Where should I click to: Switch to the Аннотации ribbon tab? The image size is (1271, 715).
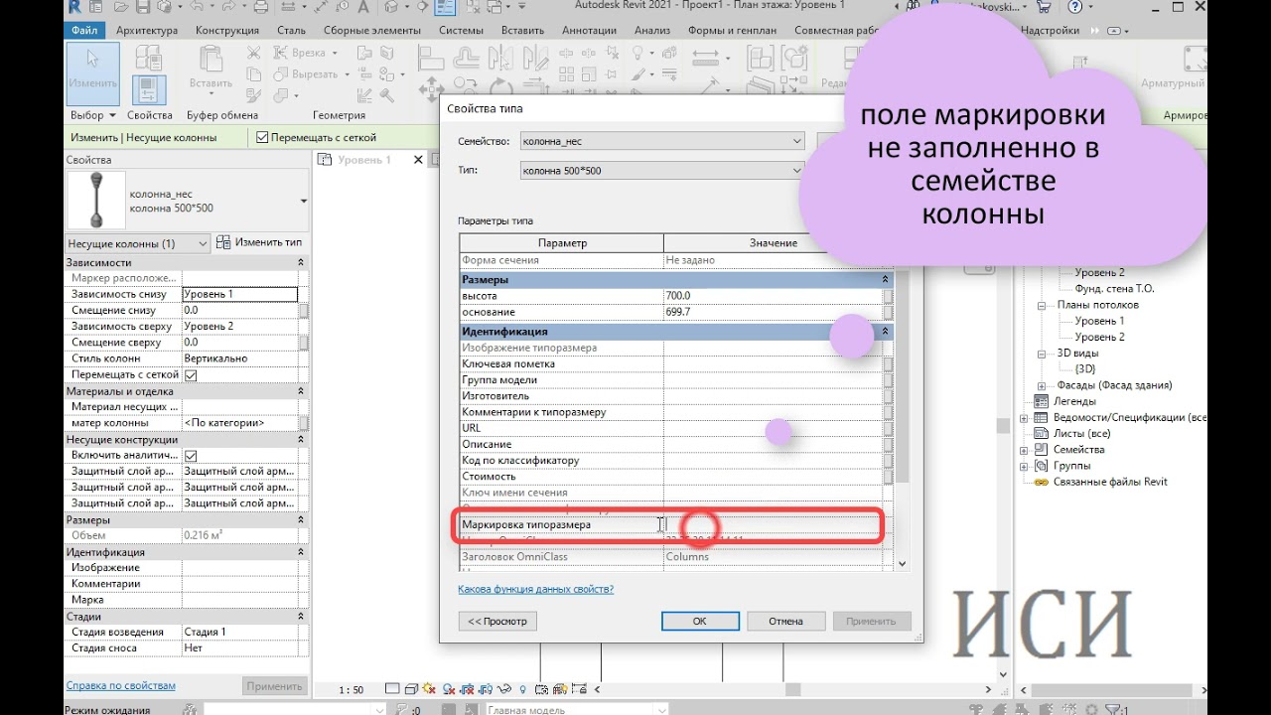[x=589, y=31]
